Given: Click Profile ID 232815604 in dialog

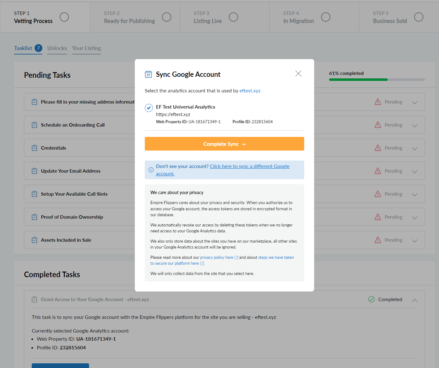Looking at the screenshot, I should tap(253, 122).
